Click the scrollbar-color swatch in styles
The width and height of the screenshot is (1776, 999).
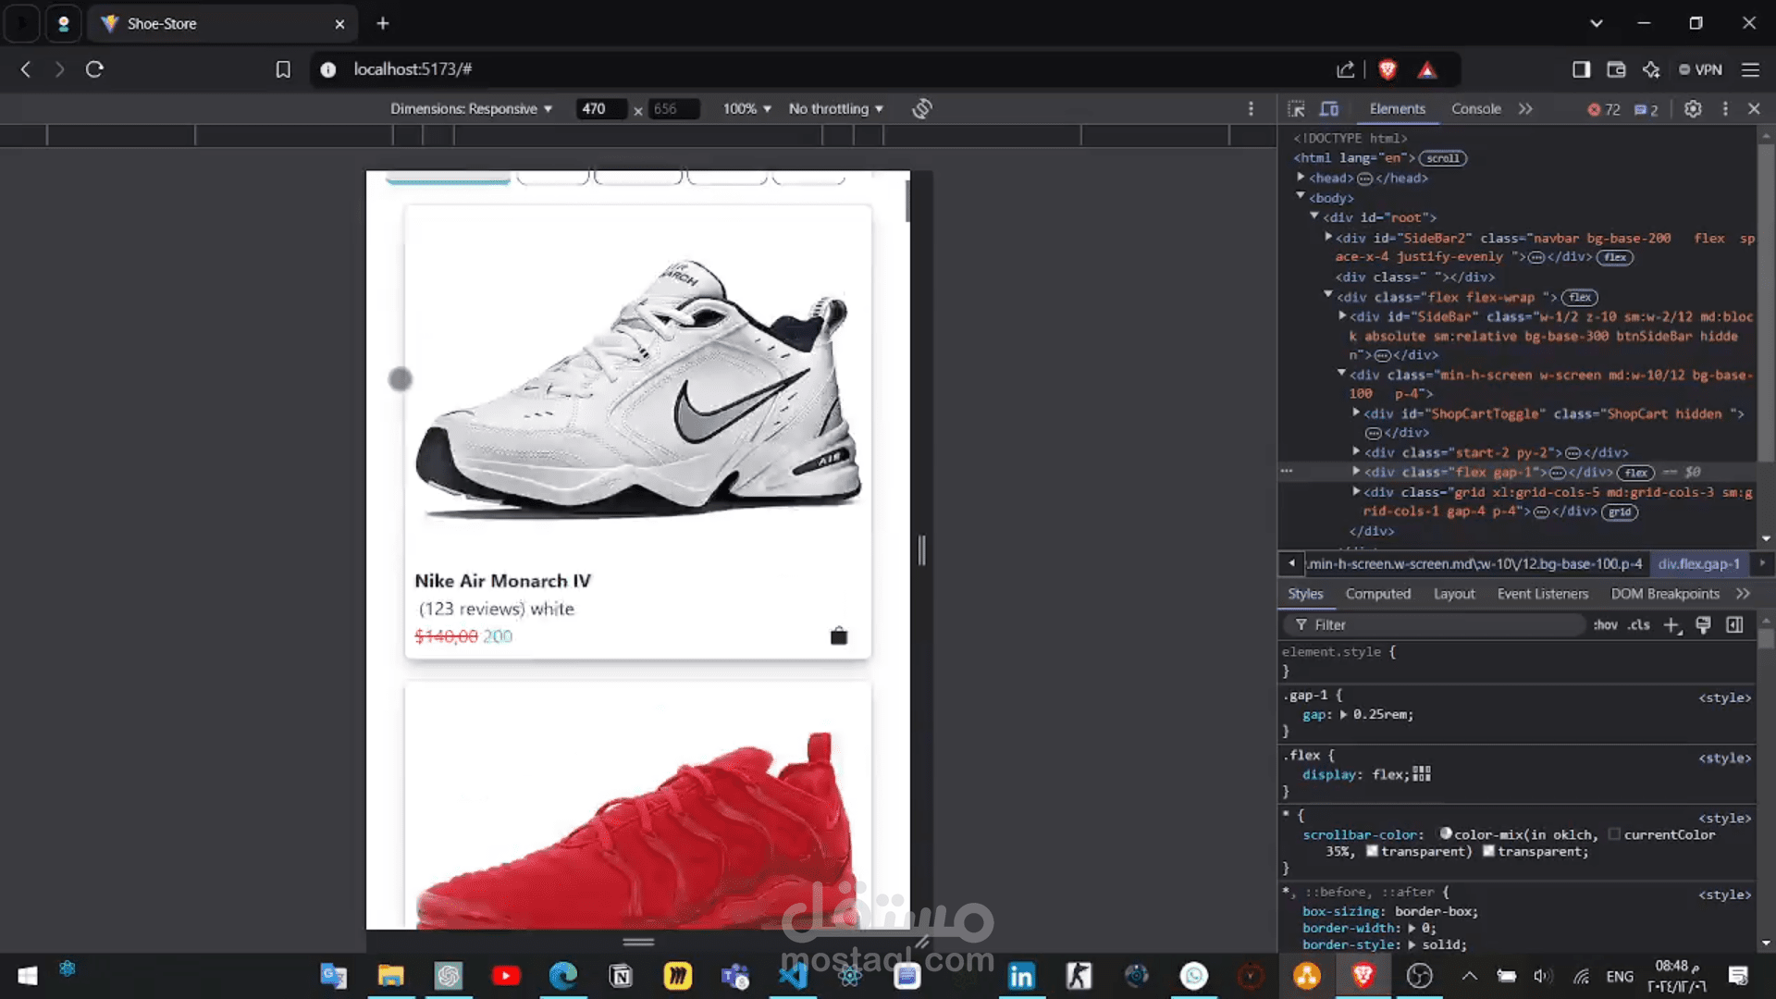1446,833
